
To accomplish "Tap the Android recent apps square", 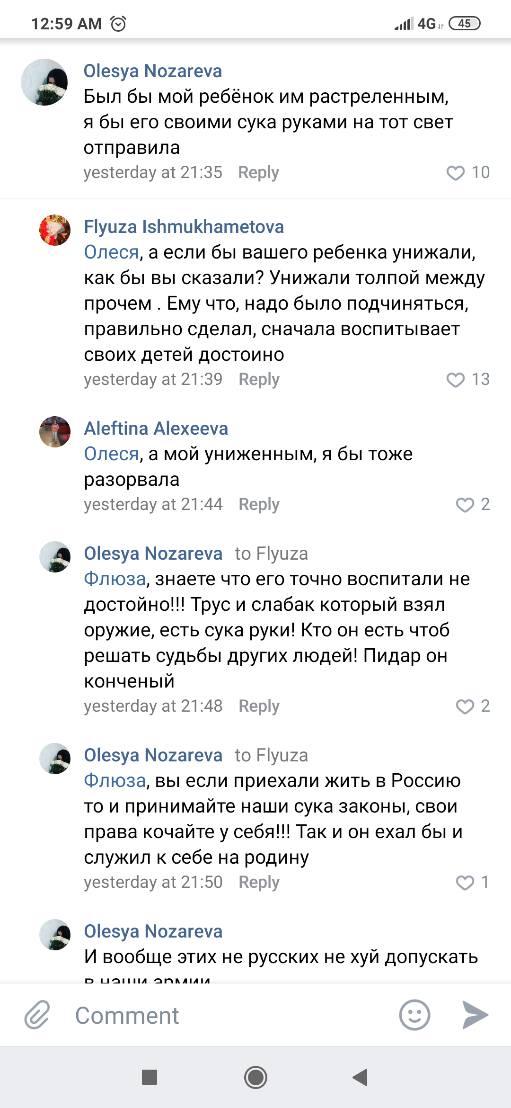I will click(150, 1077).
